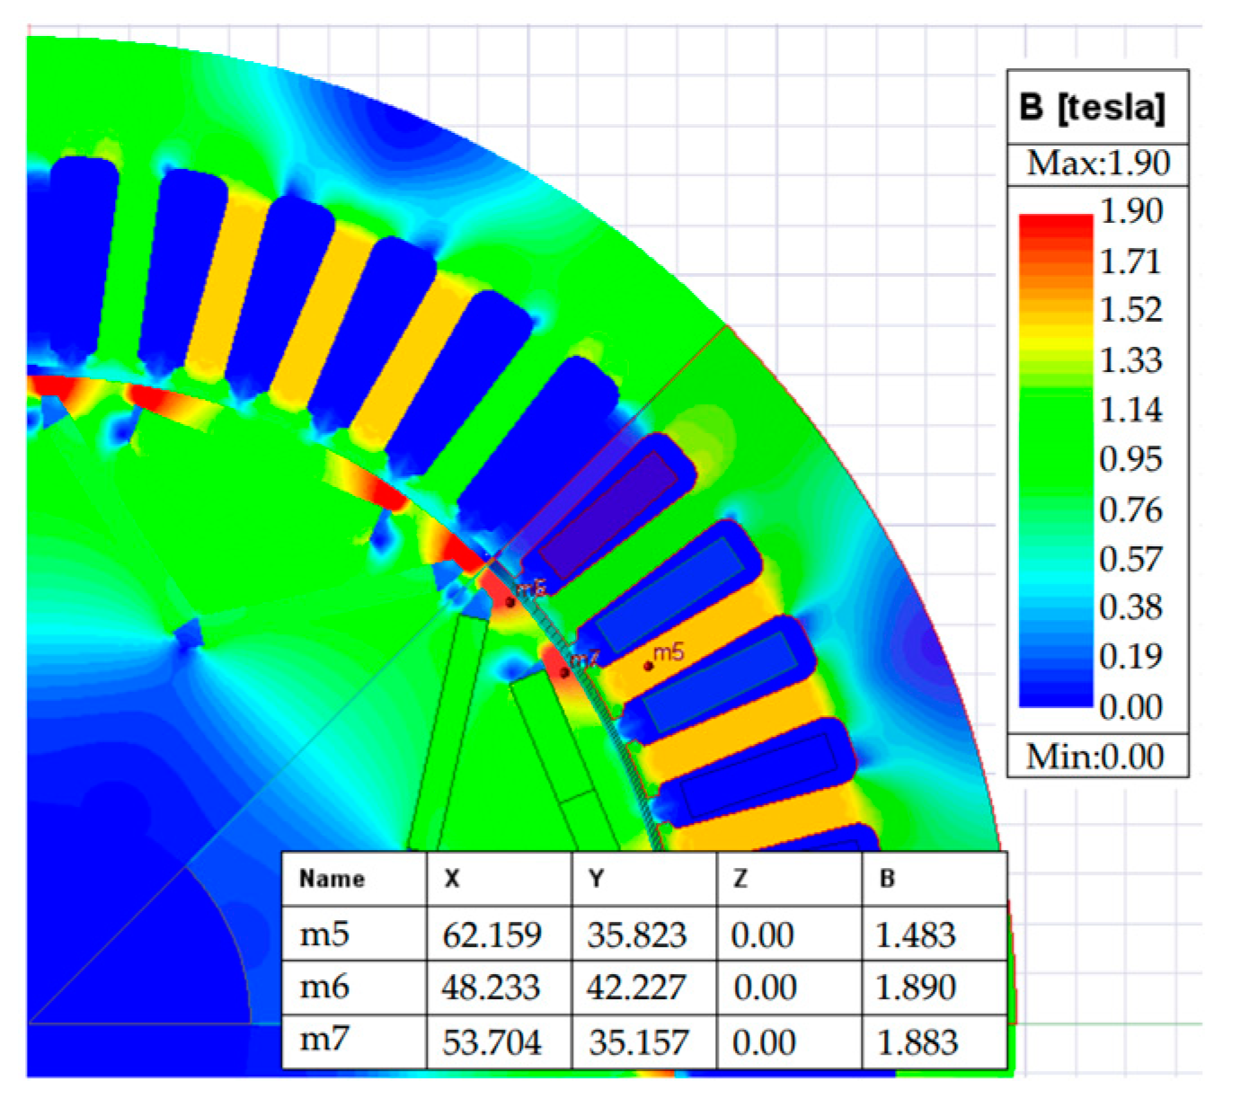Click the m5 name cell in the table
Screen dimensions: 1240x1098
(x=323, y=934)
